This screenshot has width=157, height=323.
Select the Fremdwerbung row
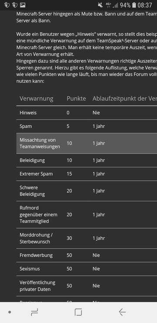pos(87,255)
